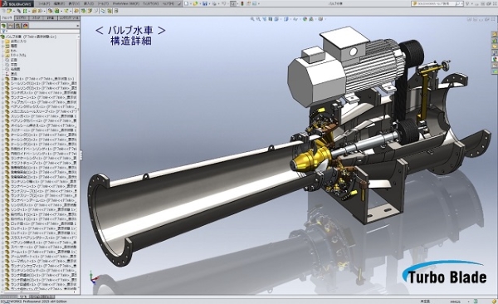Open the Save icon dropdown arrow
This screenshot has width=498, height=304.
coord(209,3)
